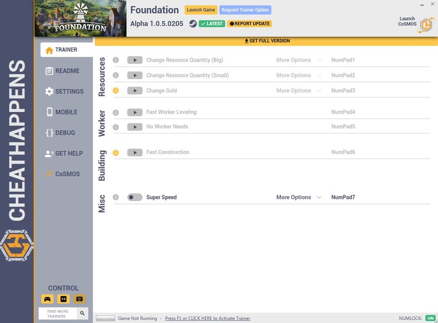Activate the Fast Construction play button

[135, 152]
